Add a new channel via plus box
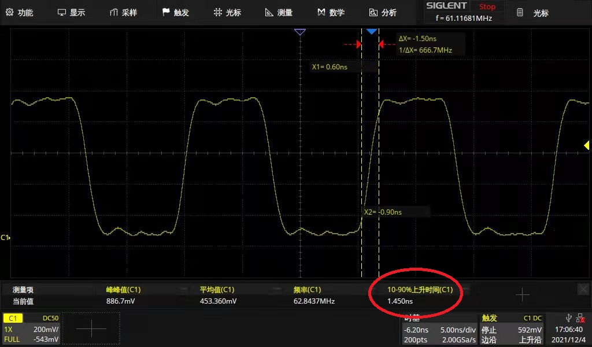This screenshot has width=592, height=347. pos(91,328)
